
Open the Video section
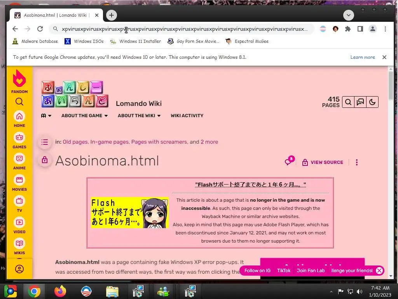pos(19,225)
